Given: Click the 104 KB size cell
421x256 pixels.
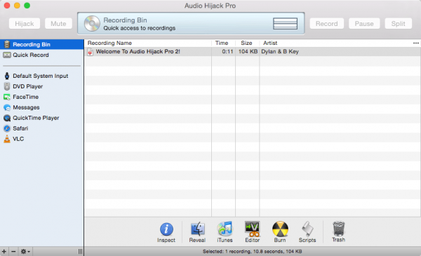Looking at the screenshot, I should click(x=248, y=51).
